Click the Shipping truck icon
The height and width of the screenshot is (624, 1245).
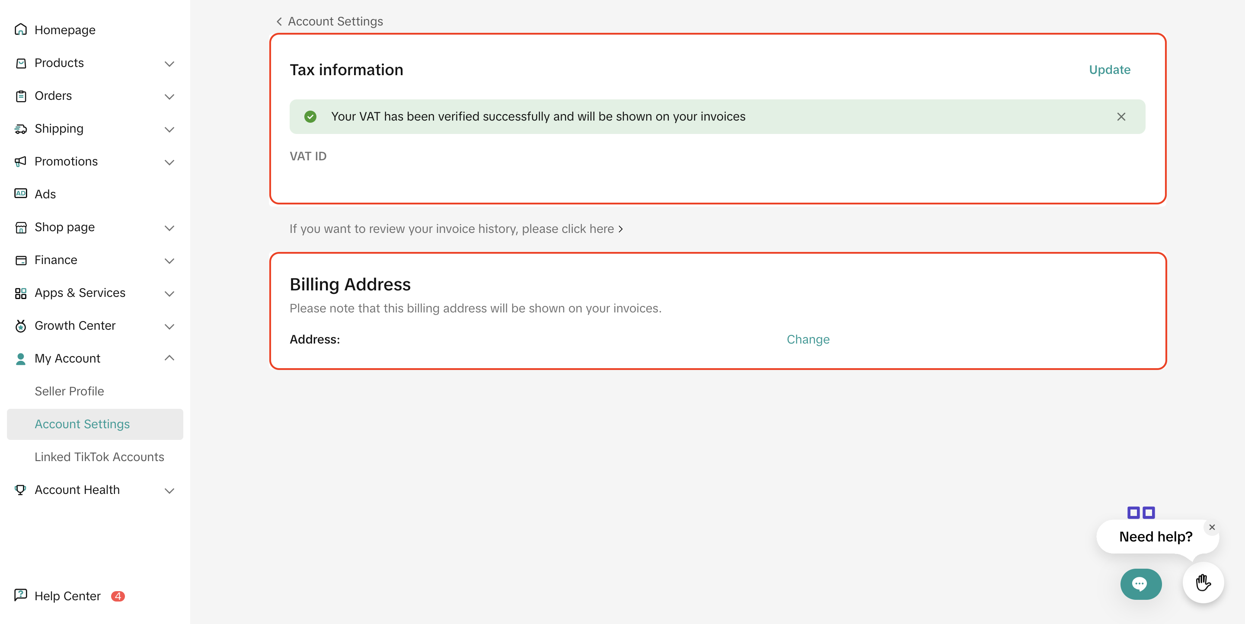[20, 129]
